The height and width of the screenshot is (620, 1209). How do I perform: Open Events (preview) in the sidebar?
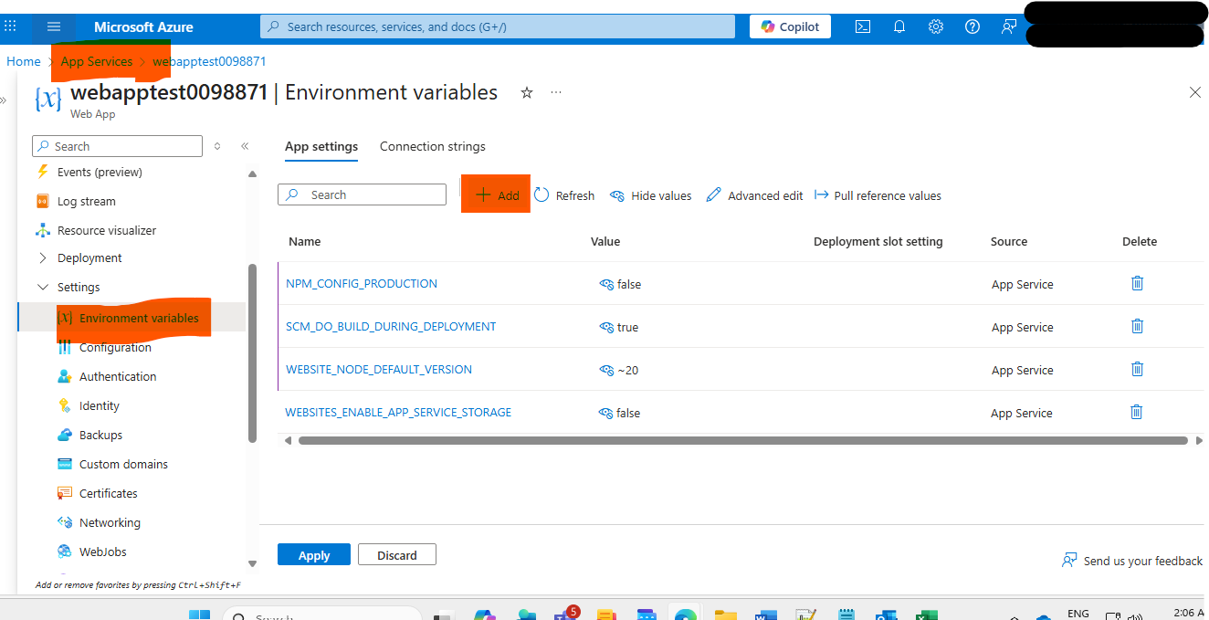coord(100,172)
